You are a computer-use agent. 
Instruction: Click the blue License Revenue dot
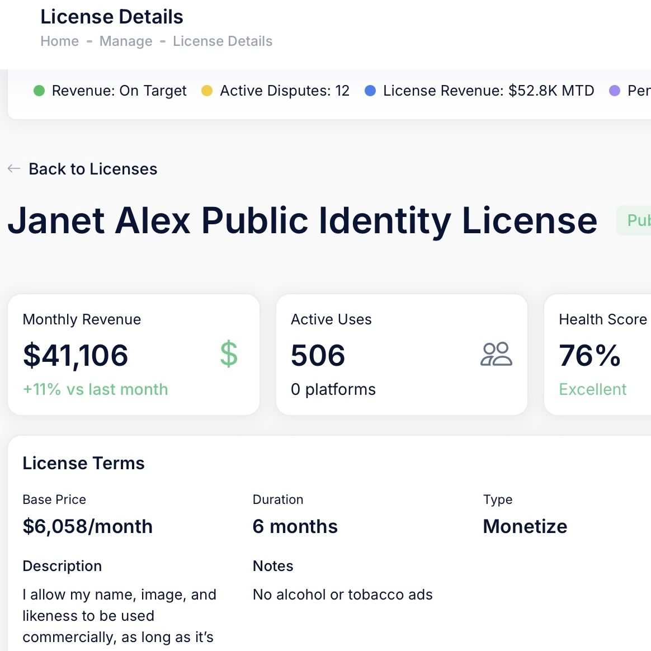coord(370,91)
